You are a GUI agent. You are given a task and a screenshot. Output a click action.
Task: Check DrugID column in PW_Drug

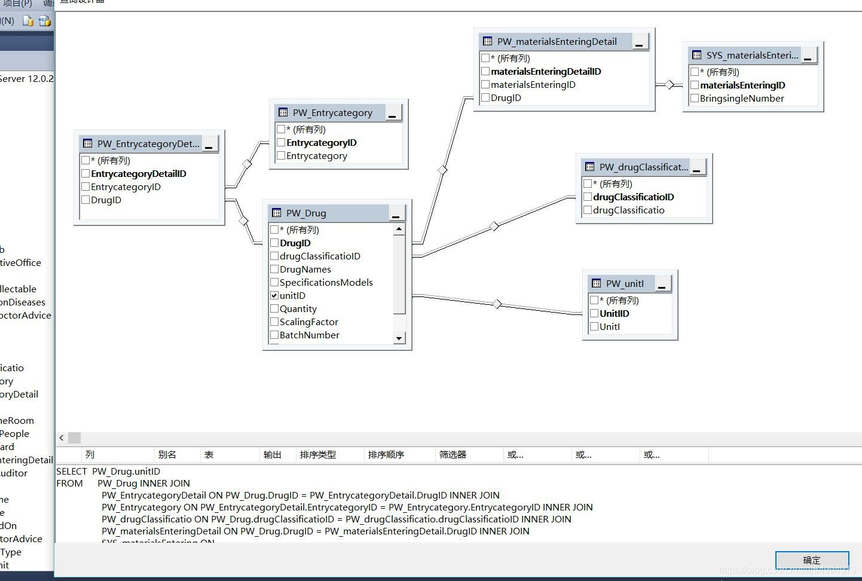(274, 243)
